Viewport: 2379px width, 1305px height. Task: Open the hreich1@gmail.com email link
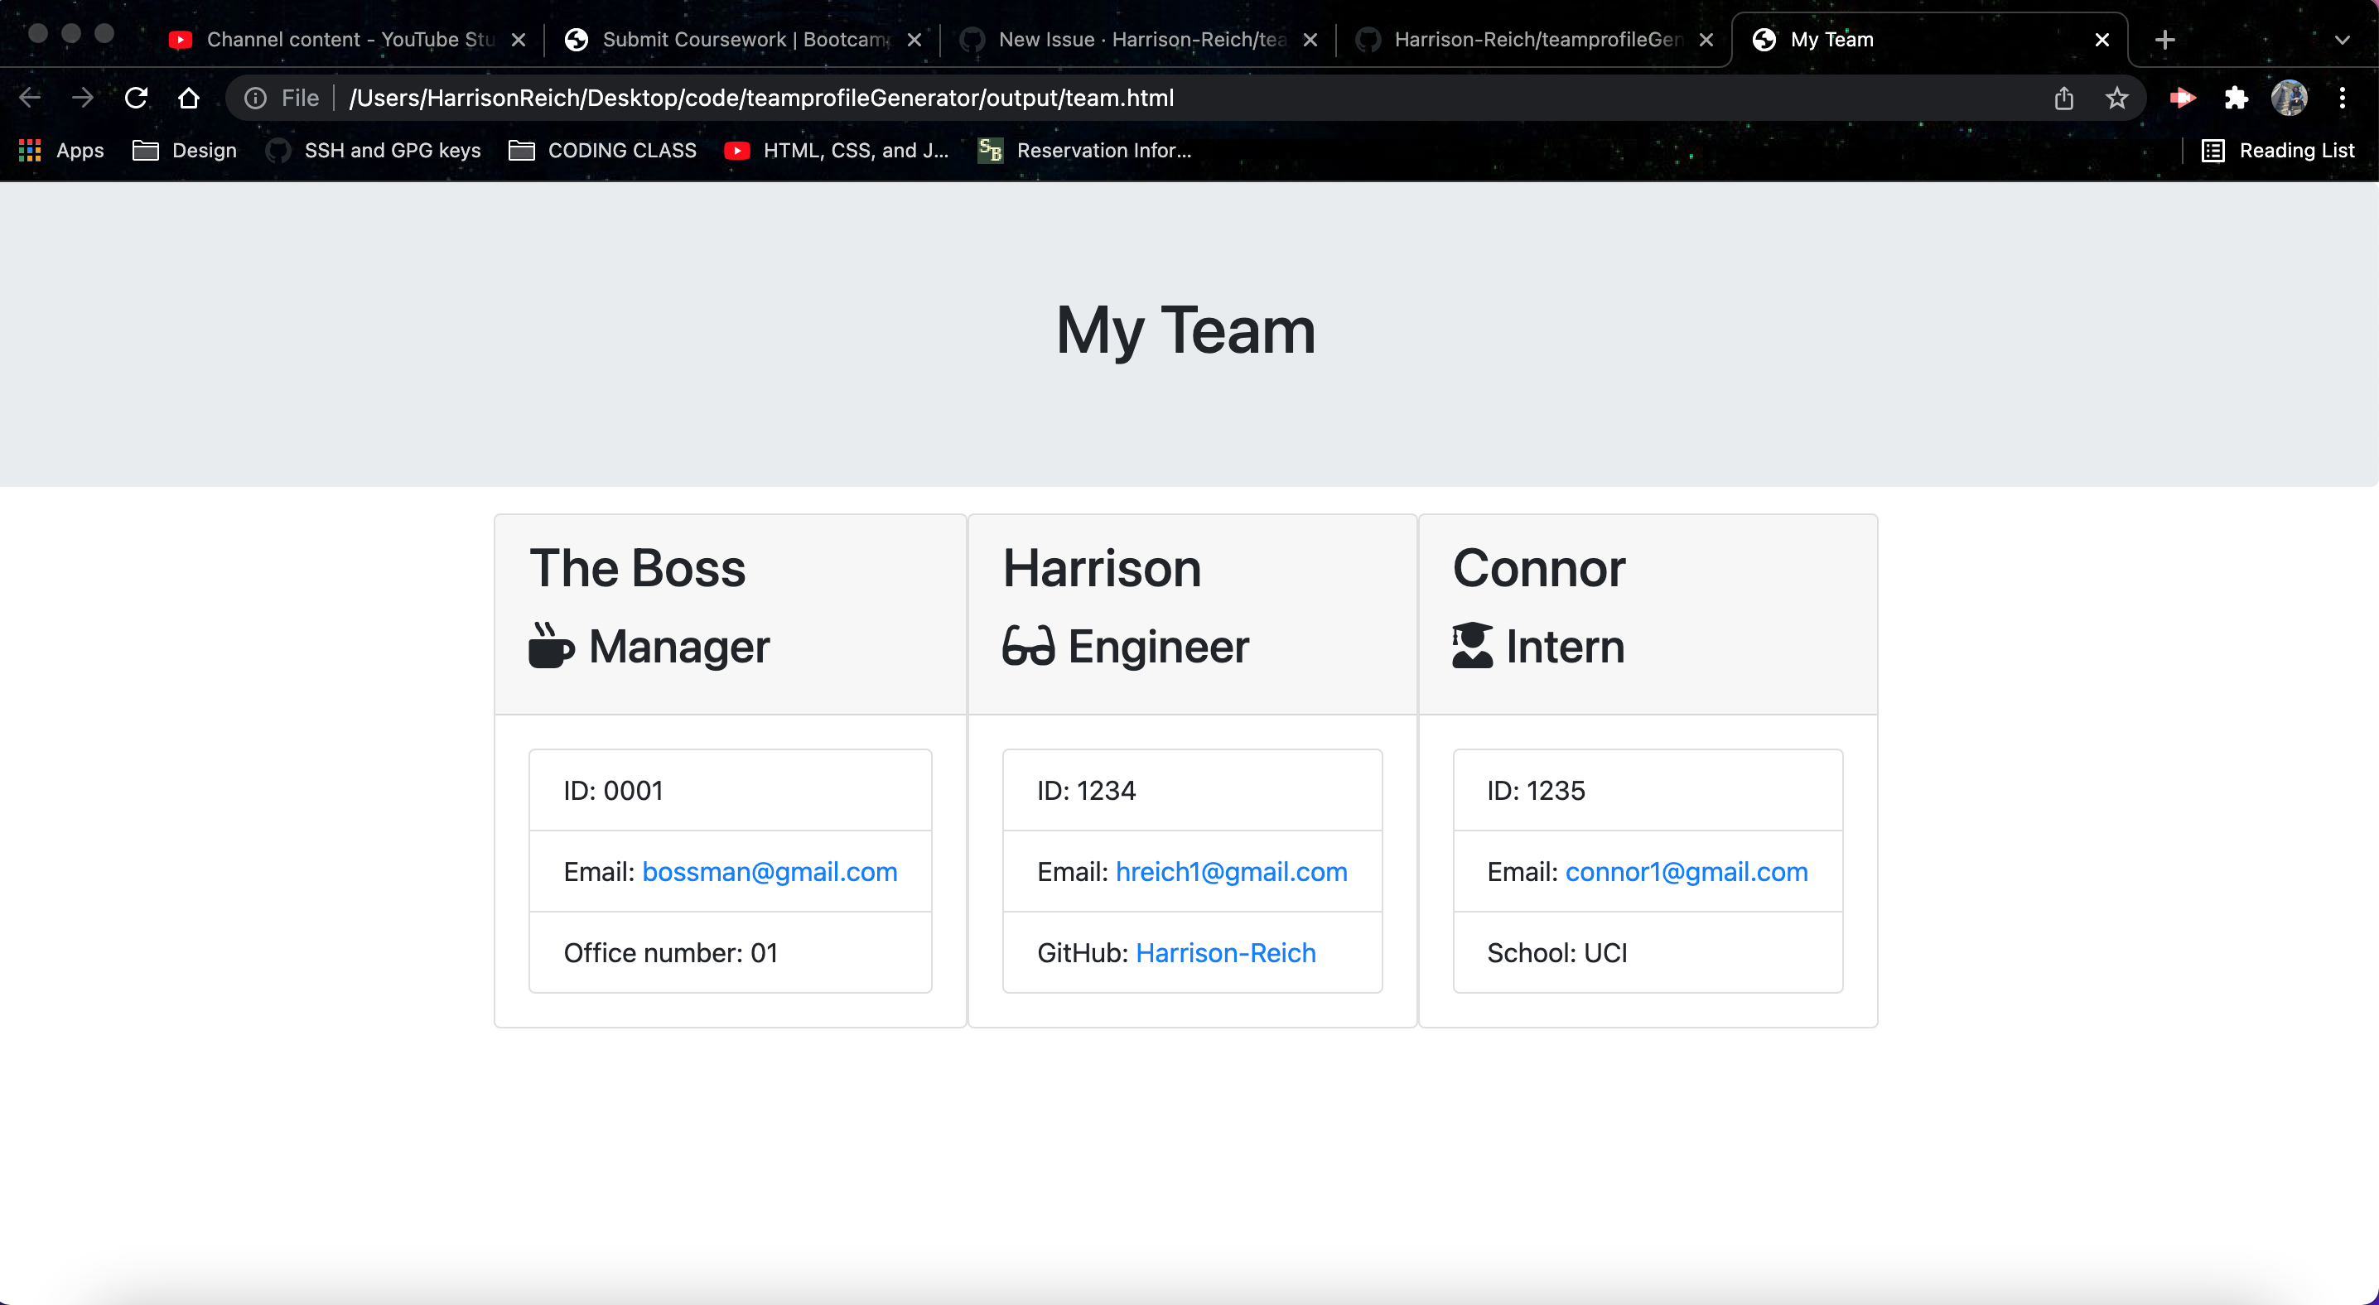[x=1231, y=870]
